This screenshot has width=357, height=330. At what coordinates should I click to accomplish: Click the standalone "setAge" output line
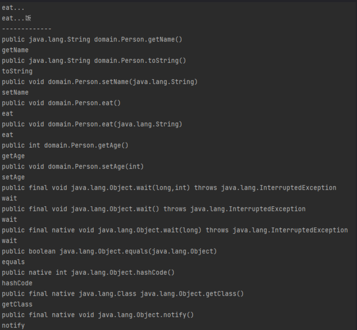(13, 177)
